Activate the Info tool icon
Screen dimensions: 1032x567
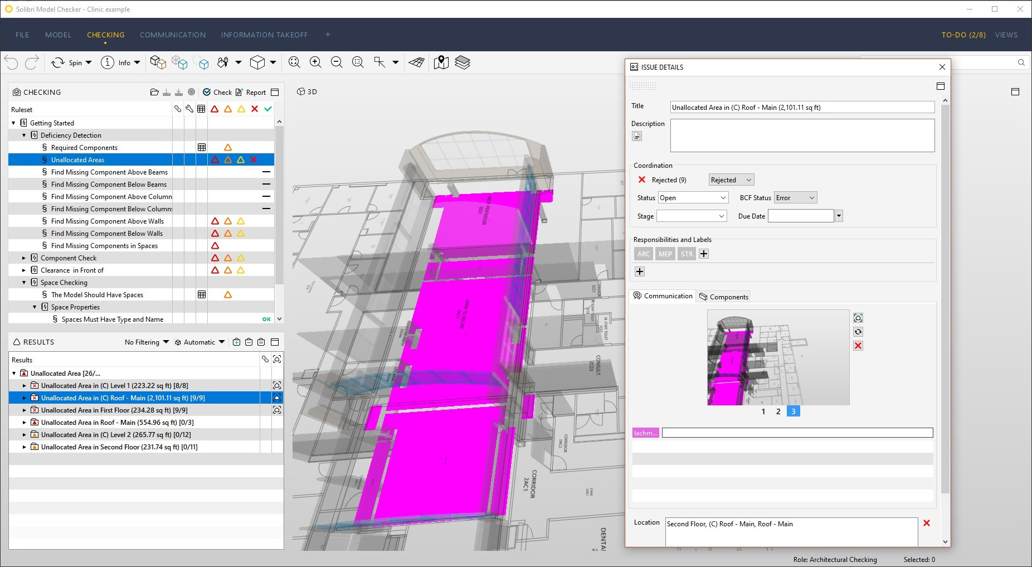pyautogui.click(x=107, y=62)
